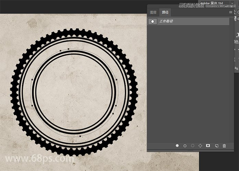Click the Adobe 黑体 Std font field
Screen dimensions: 239x171
coord(215,3)
